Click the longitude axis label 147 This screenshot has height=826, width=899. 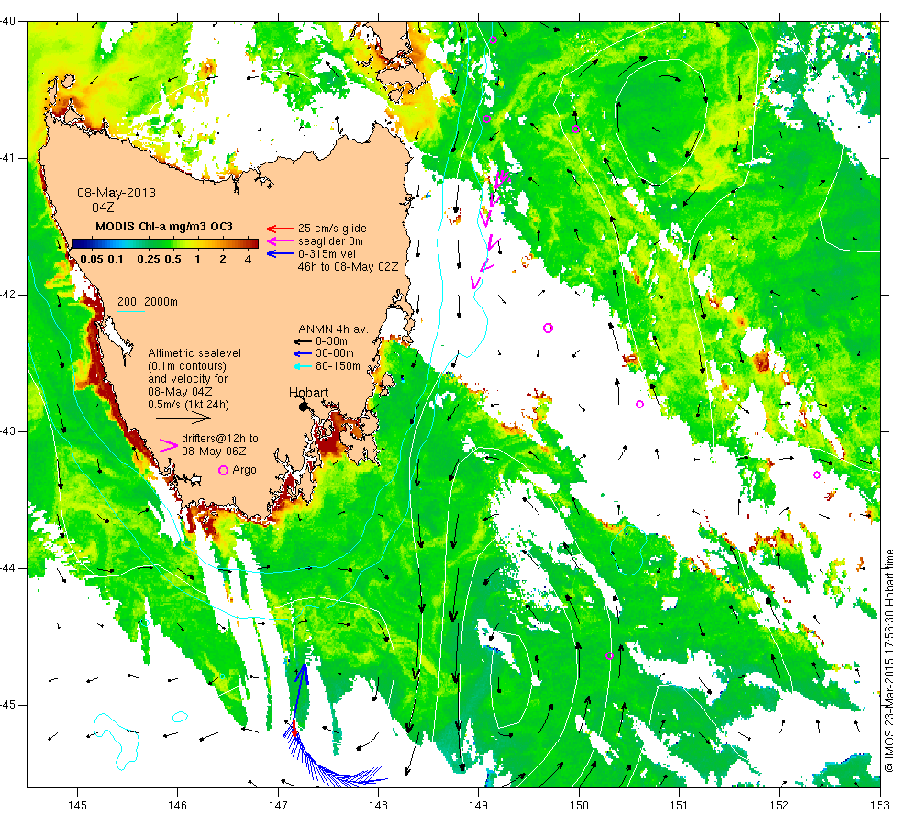click(x=278, y=806)
